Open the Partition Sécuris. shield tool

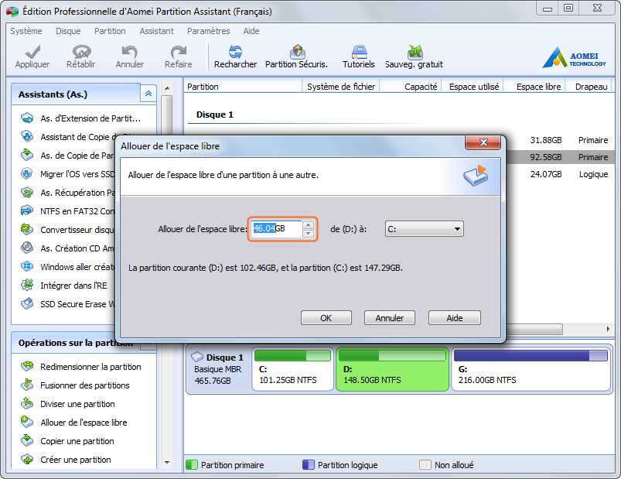pos(297,52)
